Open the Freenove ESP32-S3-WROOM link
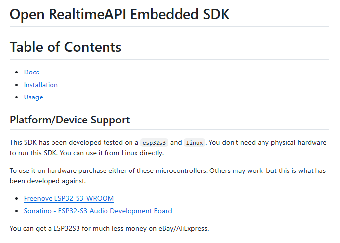Image resolution: width=340 pixels, height=243 pixels. 69,198
